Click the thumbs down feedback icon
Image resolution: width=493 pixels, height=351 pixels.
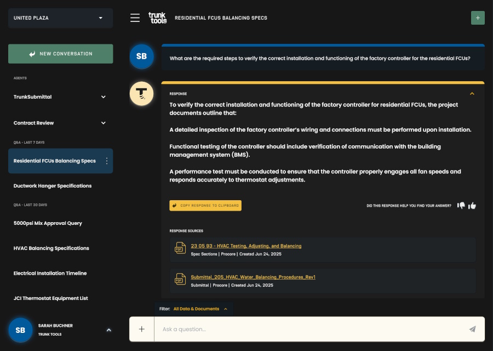pos(461,206)
